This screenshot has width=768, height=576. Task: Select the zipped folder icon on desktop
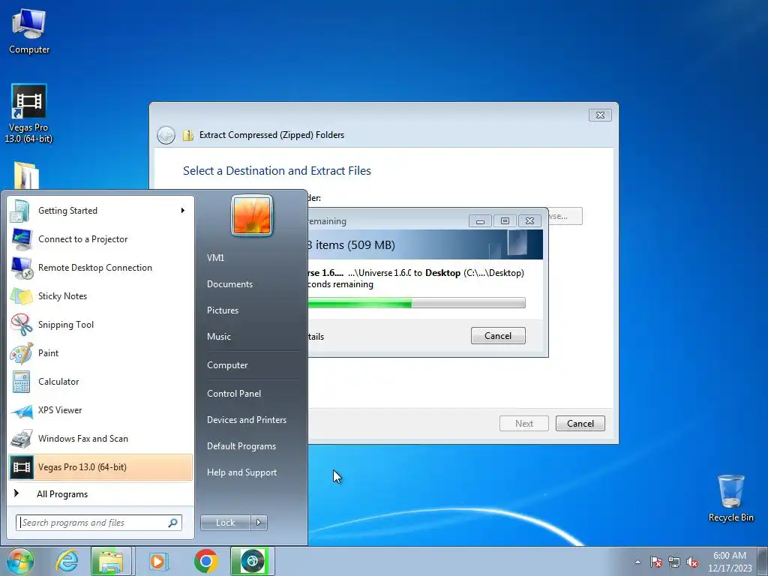tap(26, 175)
